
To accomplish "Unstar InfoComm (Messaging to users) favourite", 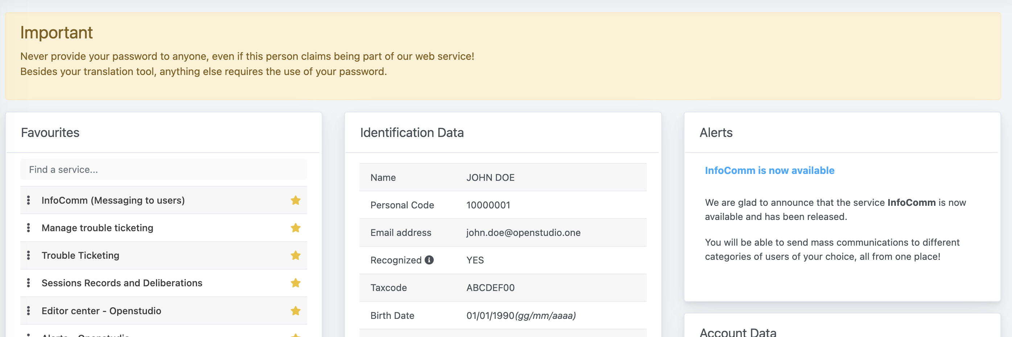I will (x=295, y=200).
